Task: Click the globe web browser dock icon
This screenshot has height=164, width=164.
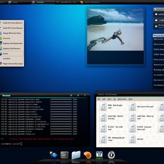Action: tap(53, 155)
